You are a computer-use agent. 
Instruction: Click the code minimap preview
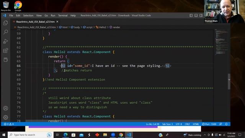[x=221, y=42]
